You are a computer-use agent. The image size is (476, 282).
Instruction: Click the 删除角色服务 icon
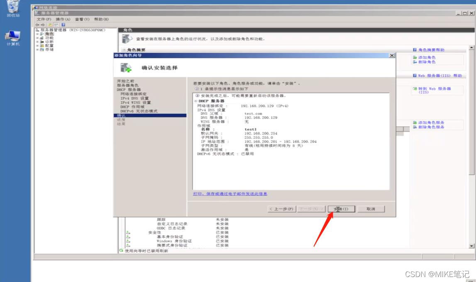point(415,127)
